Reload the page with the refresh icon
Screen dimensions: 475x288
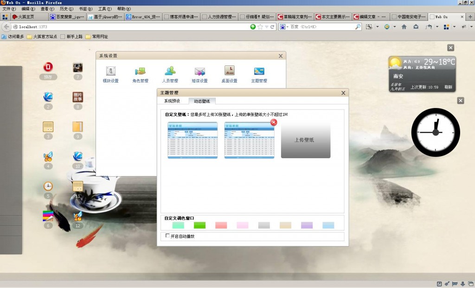(x=272, y=26)
